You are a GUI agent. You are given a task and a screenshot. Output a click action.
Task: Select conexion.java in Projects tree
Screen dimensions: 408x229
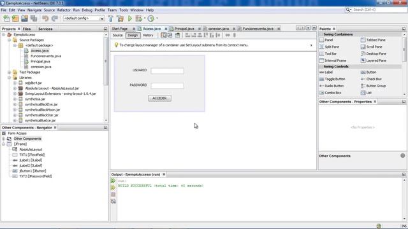point(41,67)
